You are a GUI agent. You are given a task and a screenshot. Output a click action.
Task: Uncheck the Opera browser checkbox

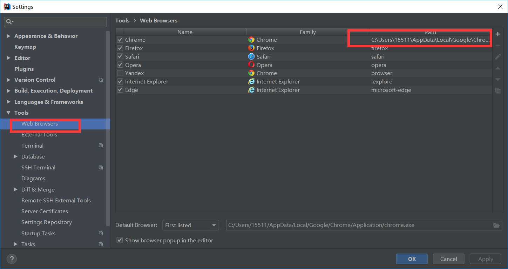[x=120, y=65]
